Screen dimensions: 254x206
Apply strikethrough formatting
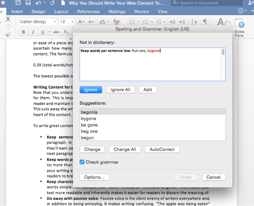tap(56, 32)
